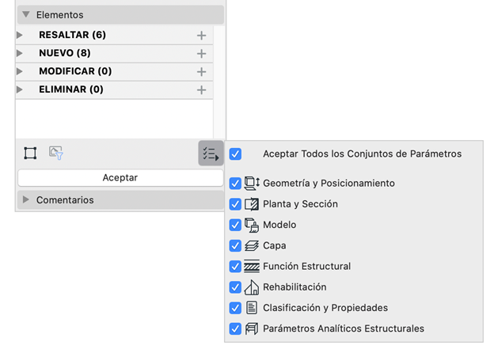The image size is (494, 353).
Task: Click plus icon beside MODIFICAR (0)
Action: 201,72
